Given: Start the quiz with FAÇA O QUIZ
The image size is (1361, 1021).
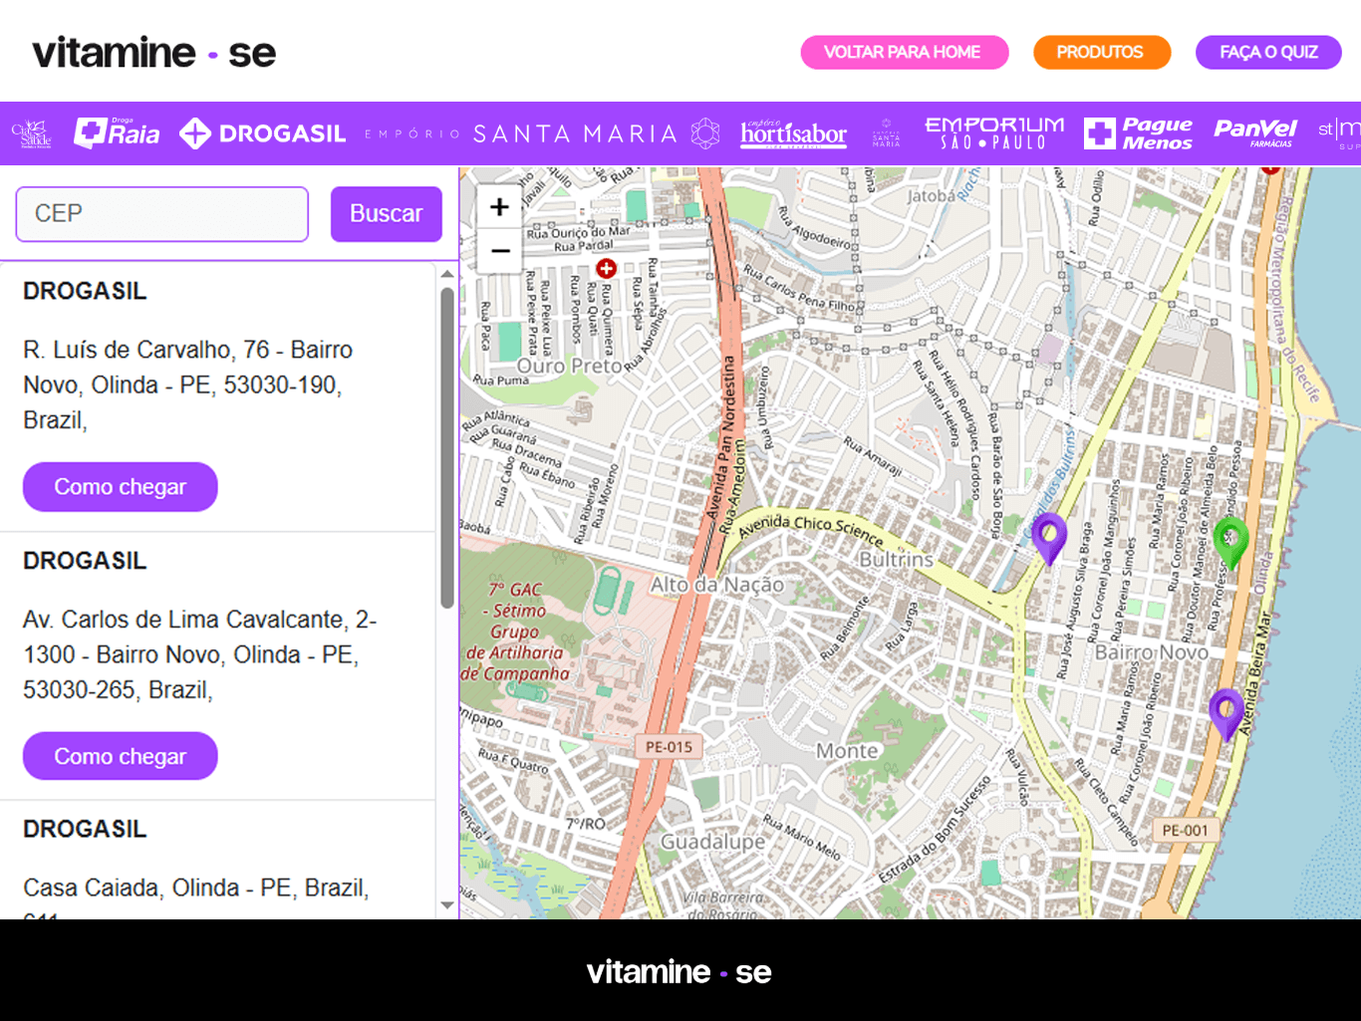Looking at the screenshot, I should coord(1268,52).
